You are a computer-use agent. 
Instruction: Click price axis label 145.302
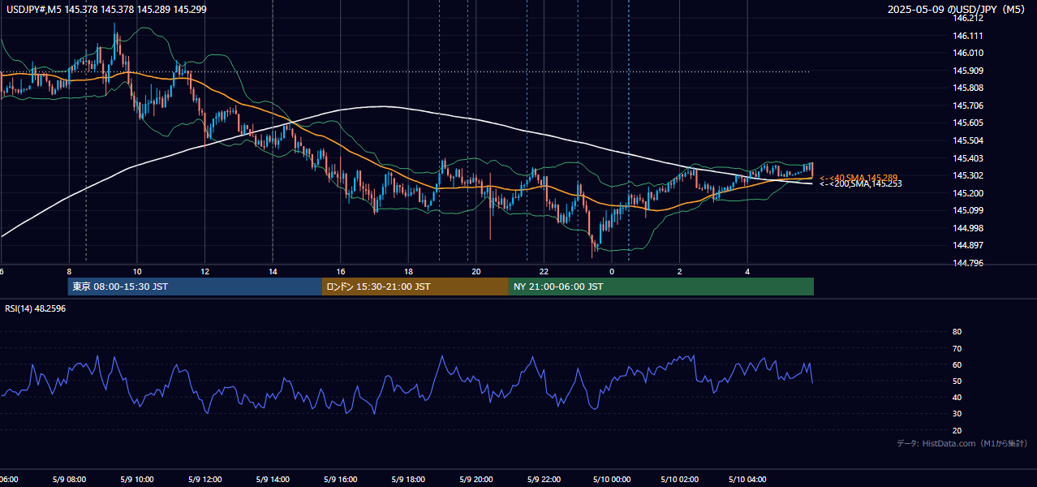click(968, 175)
